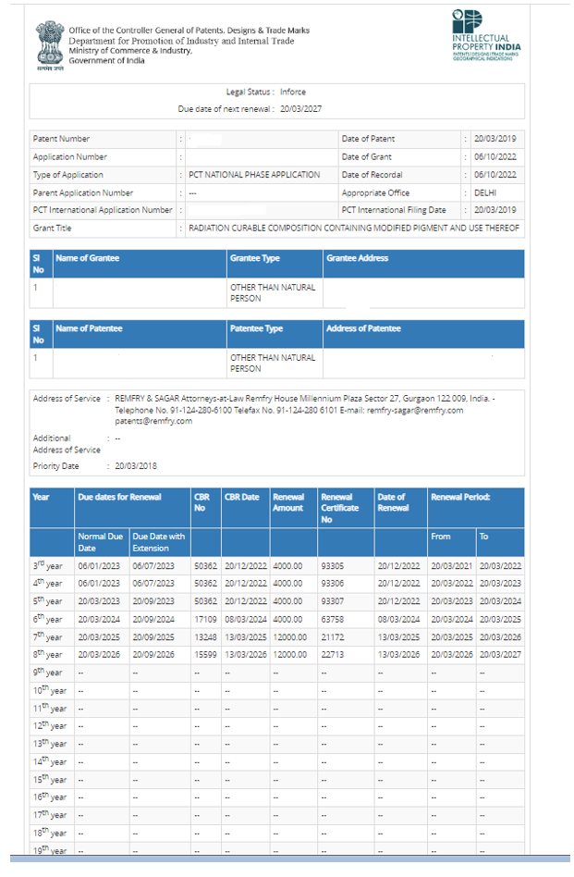The height and width of the screenshot is (877, 574).
Task: Select the 15th year row label
Action: point(50,780)
